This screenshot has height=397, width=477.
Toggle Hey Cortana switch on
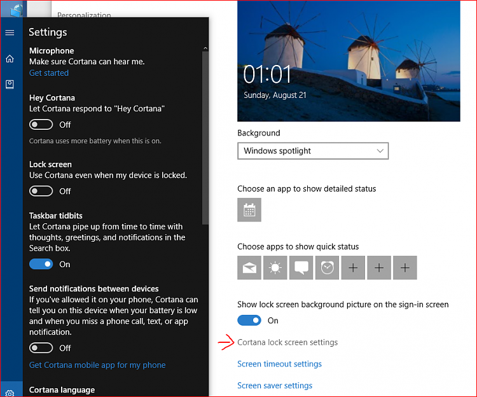coord(41,125)
